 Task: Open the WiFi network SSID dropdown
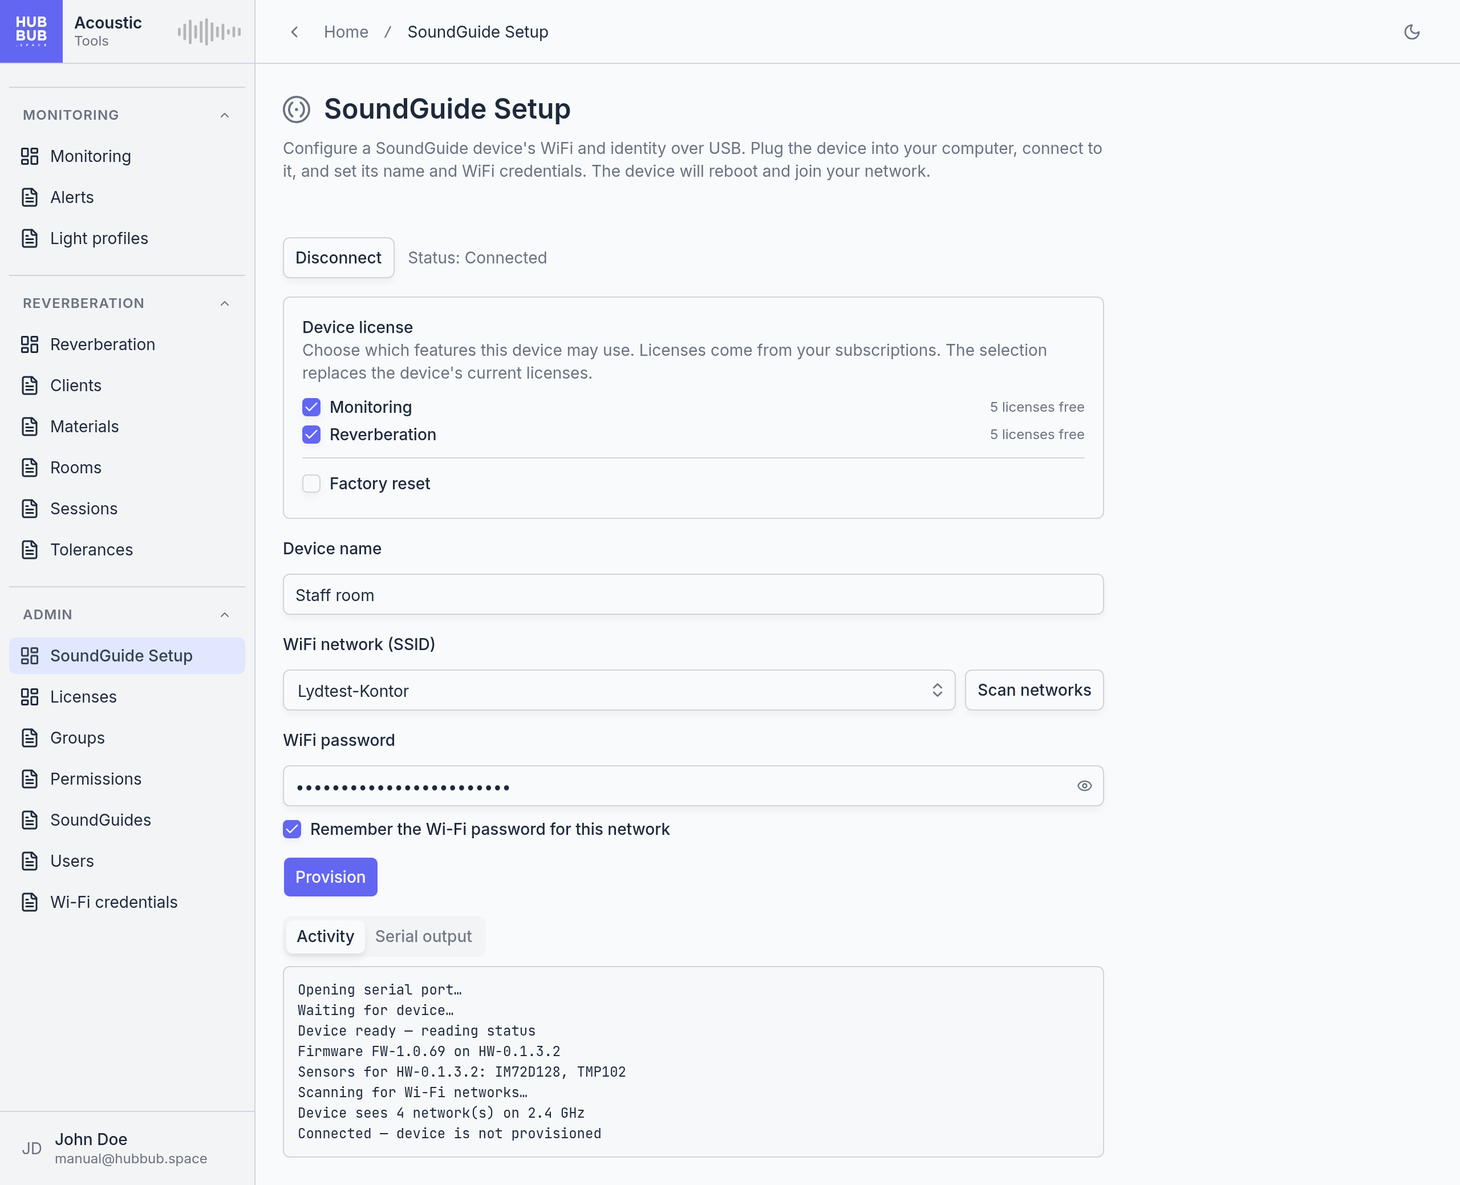(619, 691)
